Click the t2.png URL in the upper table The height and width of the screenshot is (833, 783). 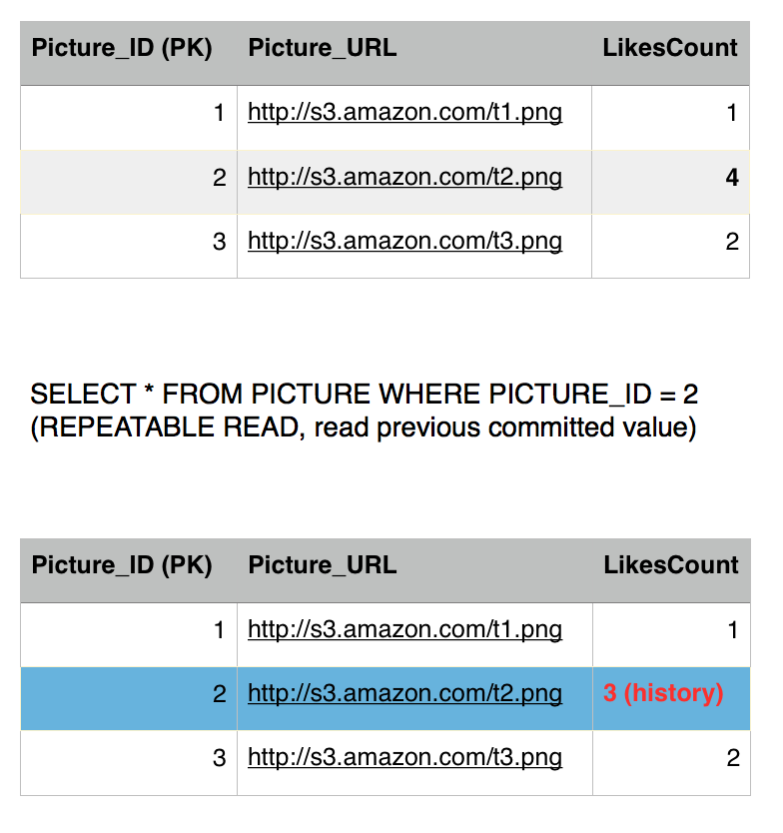click(x=404, y=178)
